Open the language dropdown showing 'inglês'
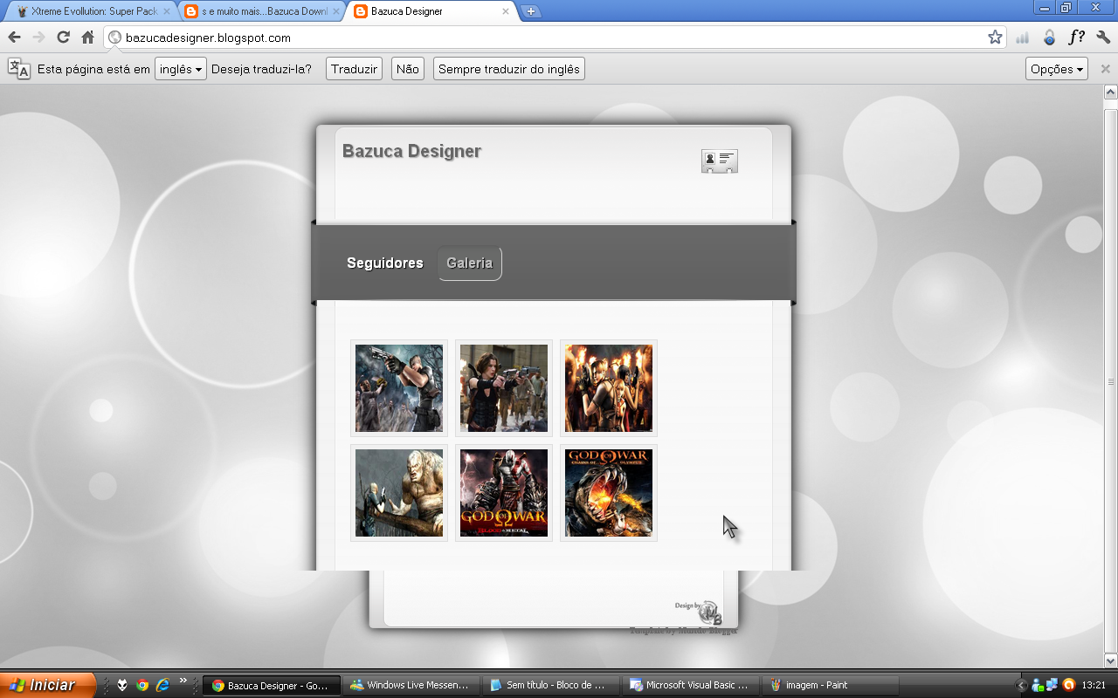Viewport: 1118px width, 698px height. coord(181,69)
